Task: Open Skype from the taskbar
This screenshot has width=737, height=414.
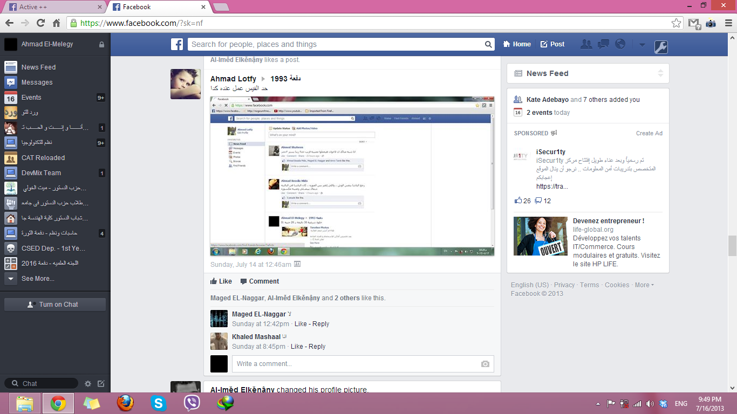Action: coord(159,403)
